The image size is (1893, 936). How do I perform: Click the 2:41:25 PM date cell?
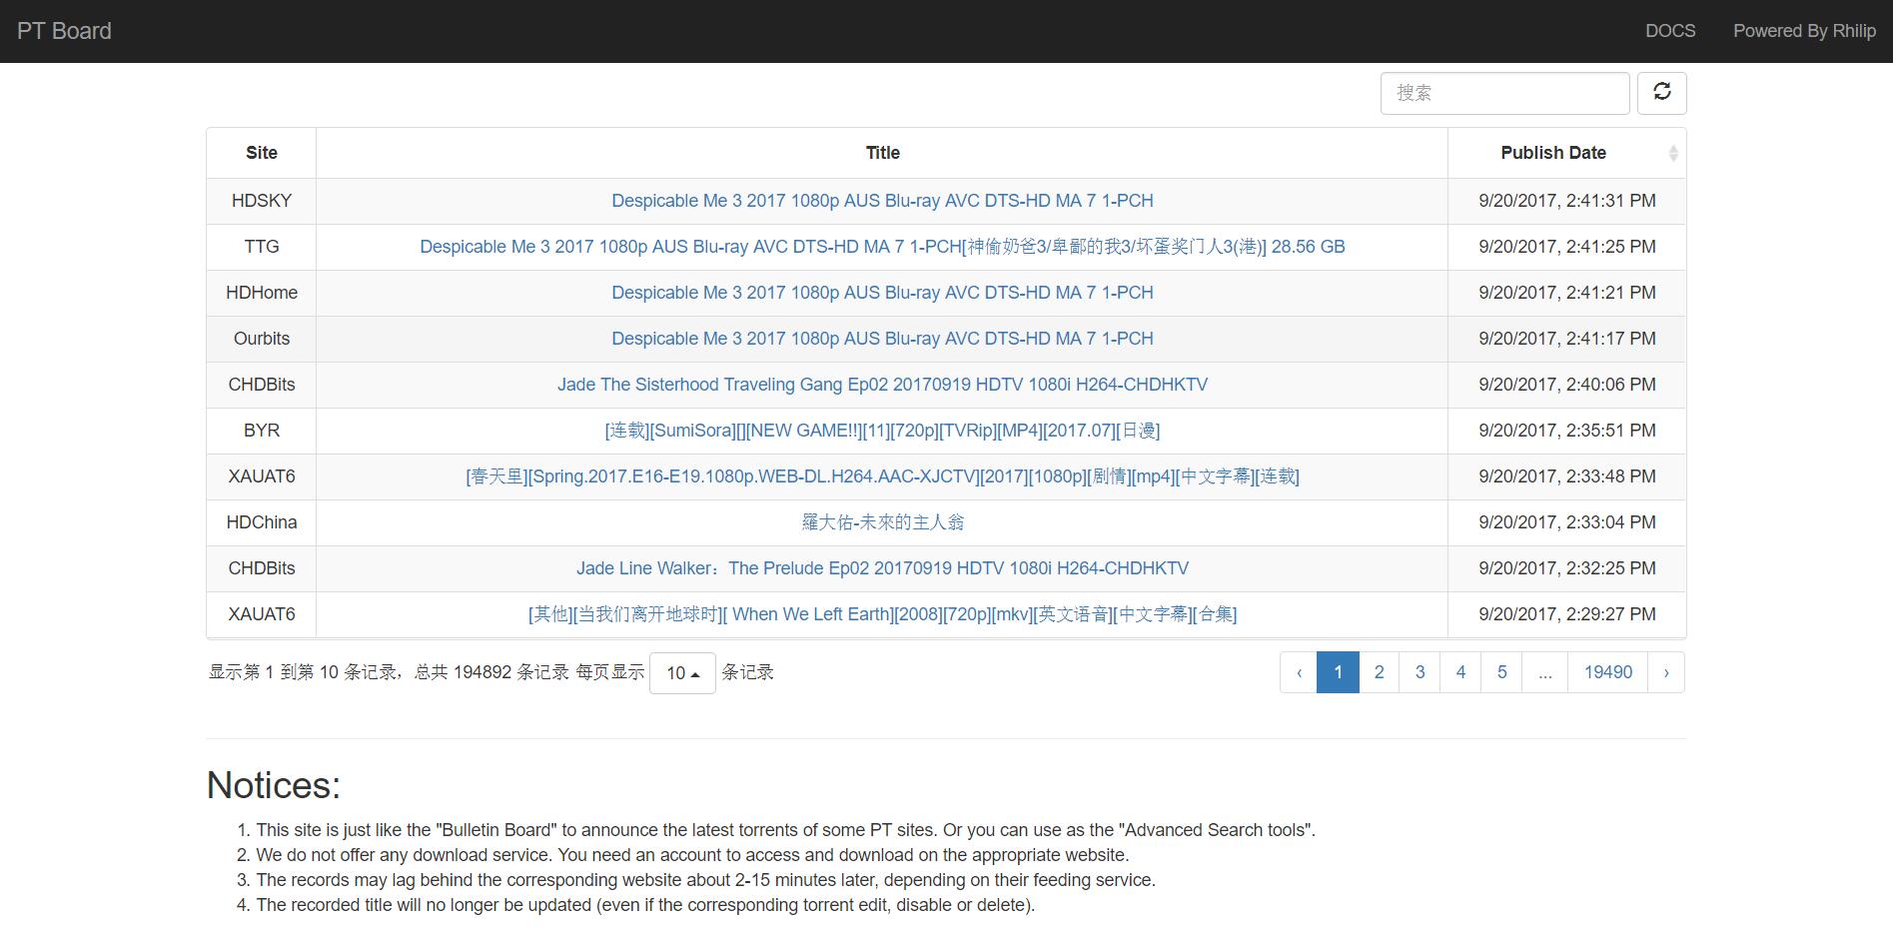click(1567, 247)
